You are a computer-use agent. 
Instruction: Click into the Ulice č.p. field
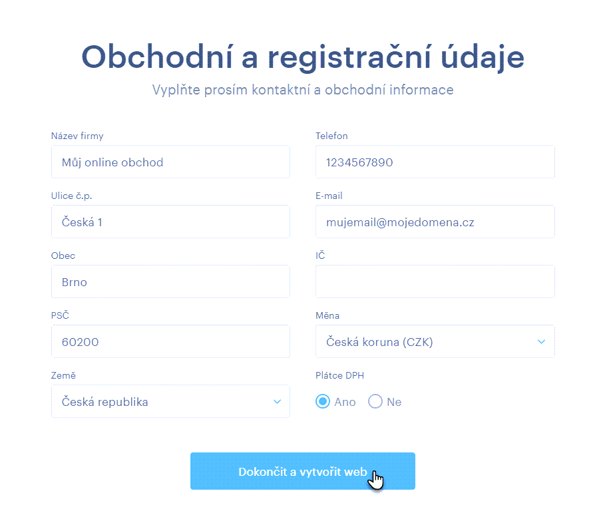[170, 222]
